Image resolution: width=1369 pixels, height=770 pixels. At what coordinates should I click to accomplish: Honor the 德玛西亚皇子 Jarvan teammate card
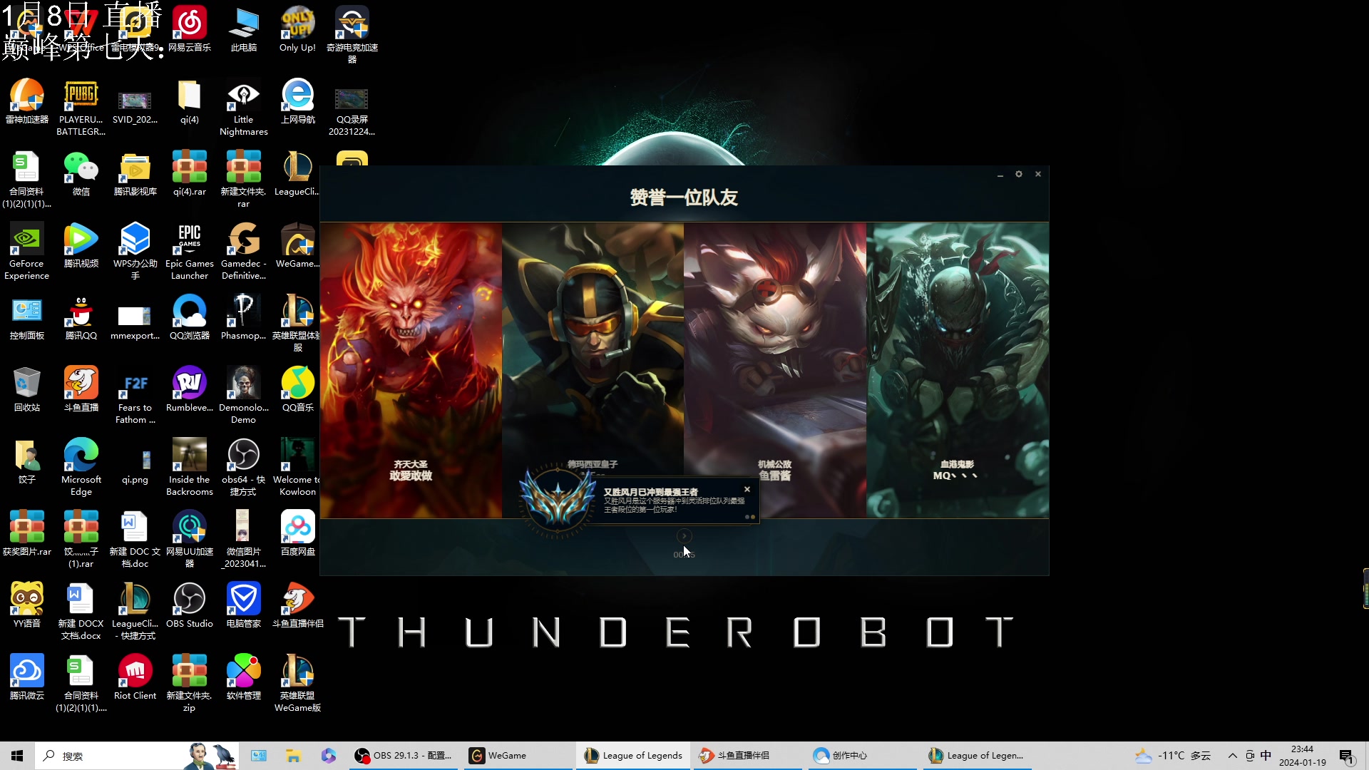[593, 349]
